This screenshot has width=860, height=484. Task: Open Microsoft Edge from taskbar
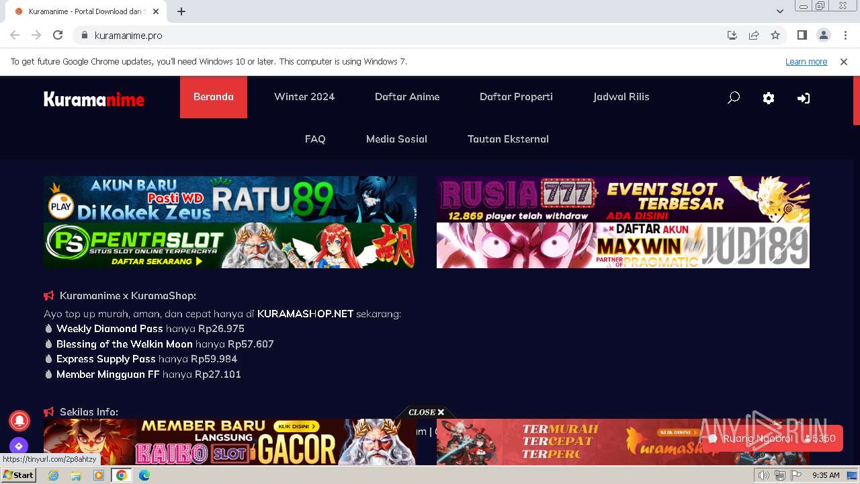pyautogui.click(x=144, y=475)
